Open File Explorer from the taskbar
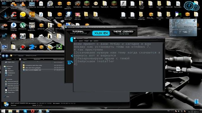Screen dimensions: 202x113 10,111
